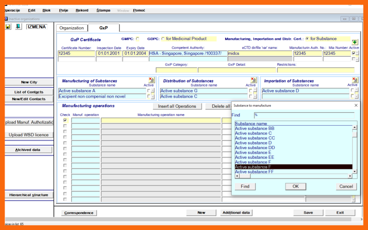Click delete icon in Manufacturing of Substances
Screen dimensions: 368x230
click(151, 80)
